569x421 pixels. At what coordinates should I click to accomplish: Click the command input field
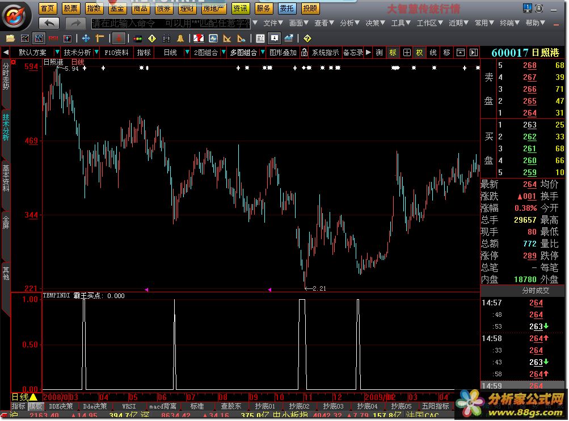click(171, 24)
